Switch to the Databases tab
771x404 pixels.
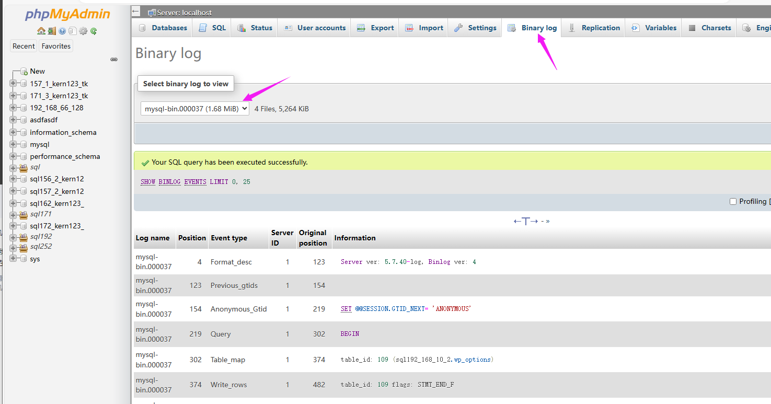pyautogui.click(x=163, y=28)
